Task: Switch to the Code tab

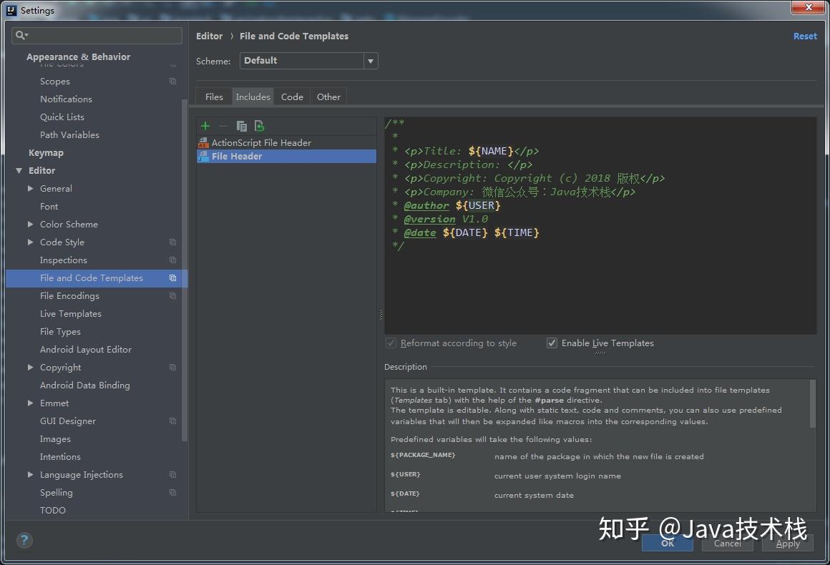Action: pos(292,97)
